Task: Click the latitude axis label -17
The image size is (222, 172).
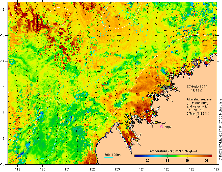Action: tap(3, 139)
